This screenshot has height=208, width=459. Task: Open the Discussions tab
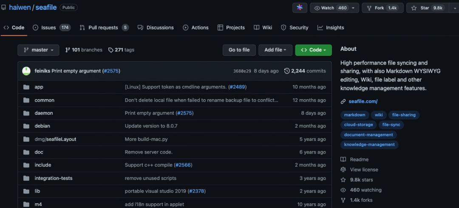point(156,28)
